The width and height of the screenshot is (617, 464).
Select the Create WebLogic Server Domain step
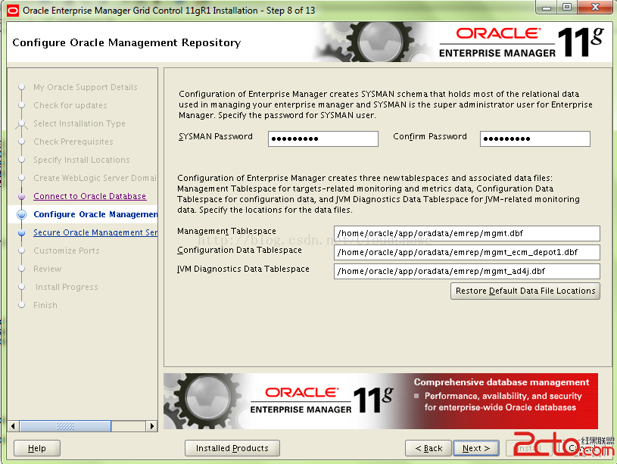pos(95,178)
